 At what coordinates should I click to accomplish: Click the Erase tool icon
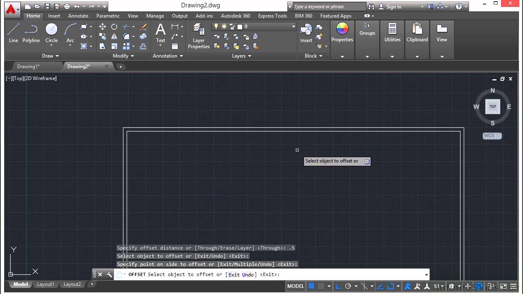click(143, 27)
